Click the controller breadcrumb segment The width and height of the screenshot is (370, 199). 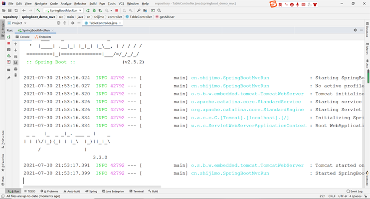(115, 17)
